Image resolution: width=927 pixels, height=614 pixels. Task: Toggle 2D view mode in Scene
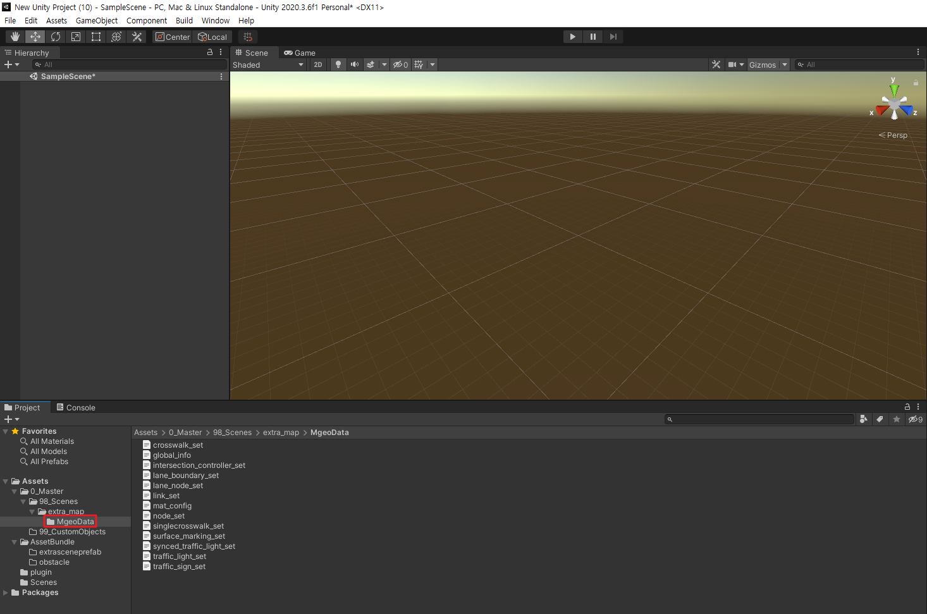(x=318, y=64)
